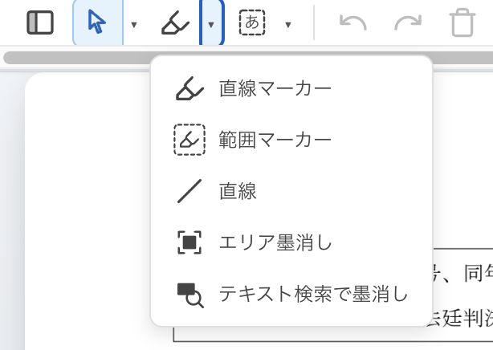
Task: Select the arrow pointer tool
Action: tap(97, 22)
